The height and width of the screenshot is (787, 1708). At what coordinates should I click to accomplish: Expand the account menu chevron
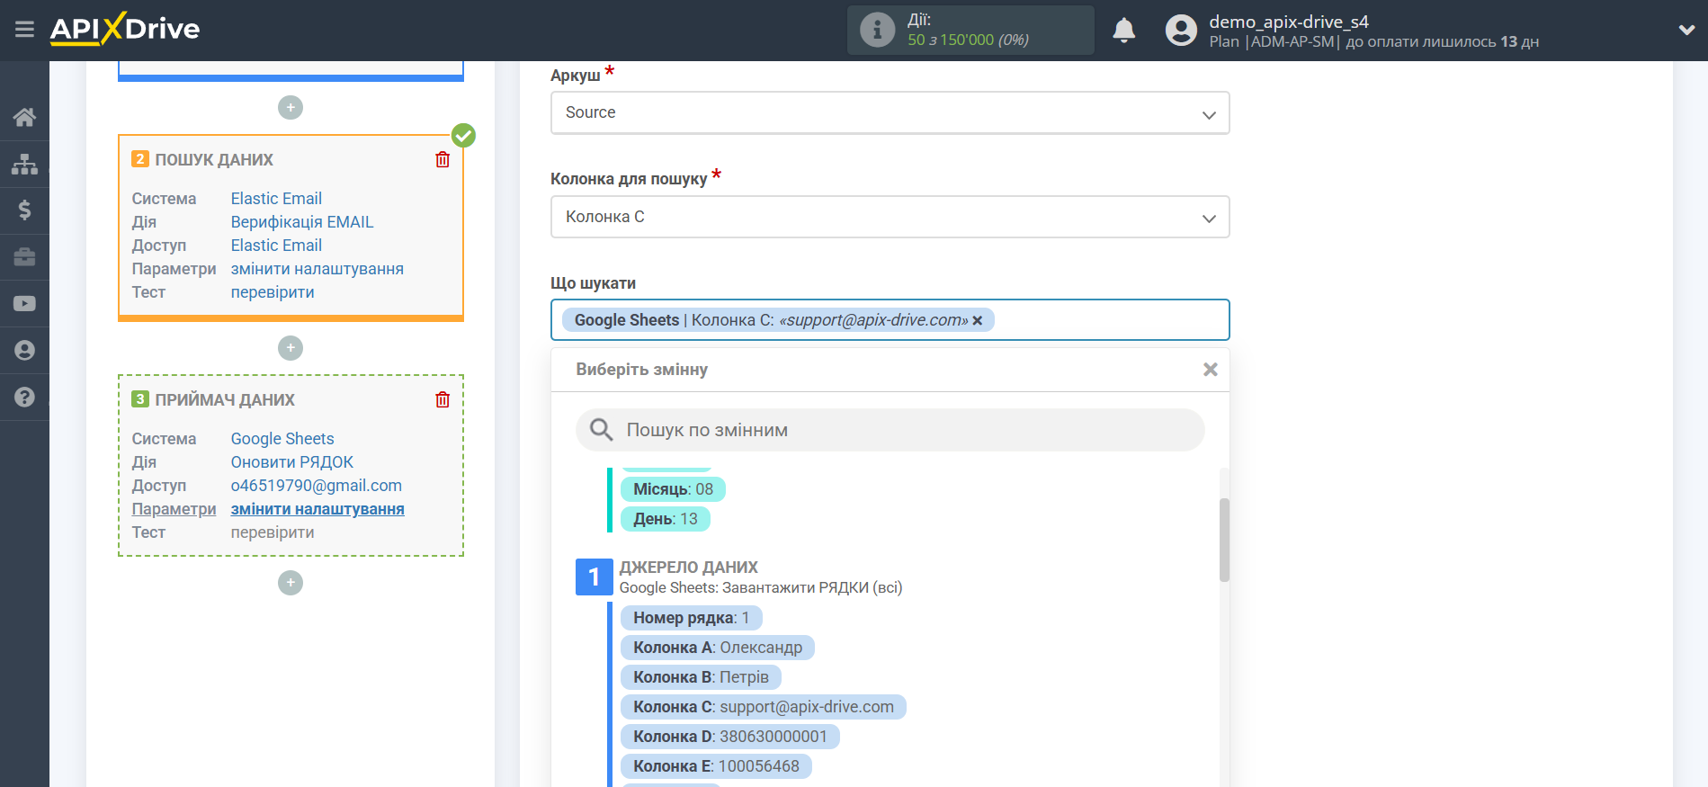(x=1686, y=31)
